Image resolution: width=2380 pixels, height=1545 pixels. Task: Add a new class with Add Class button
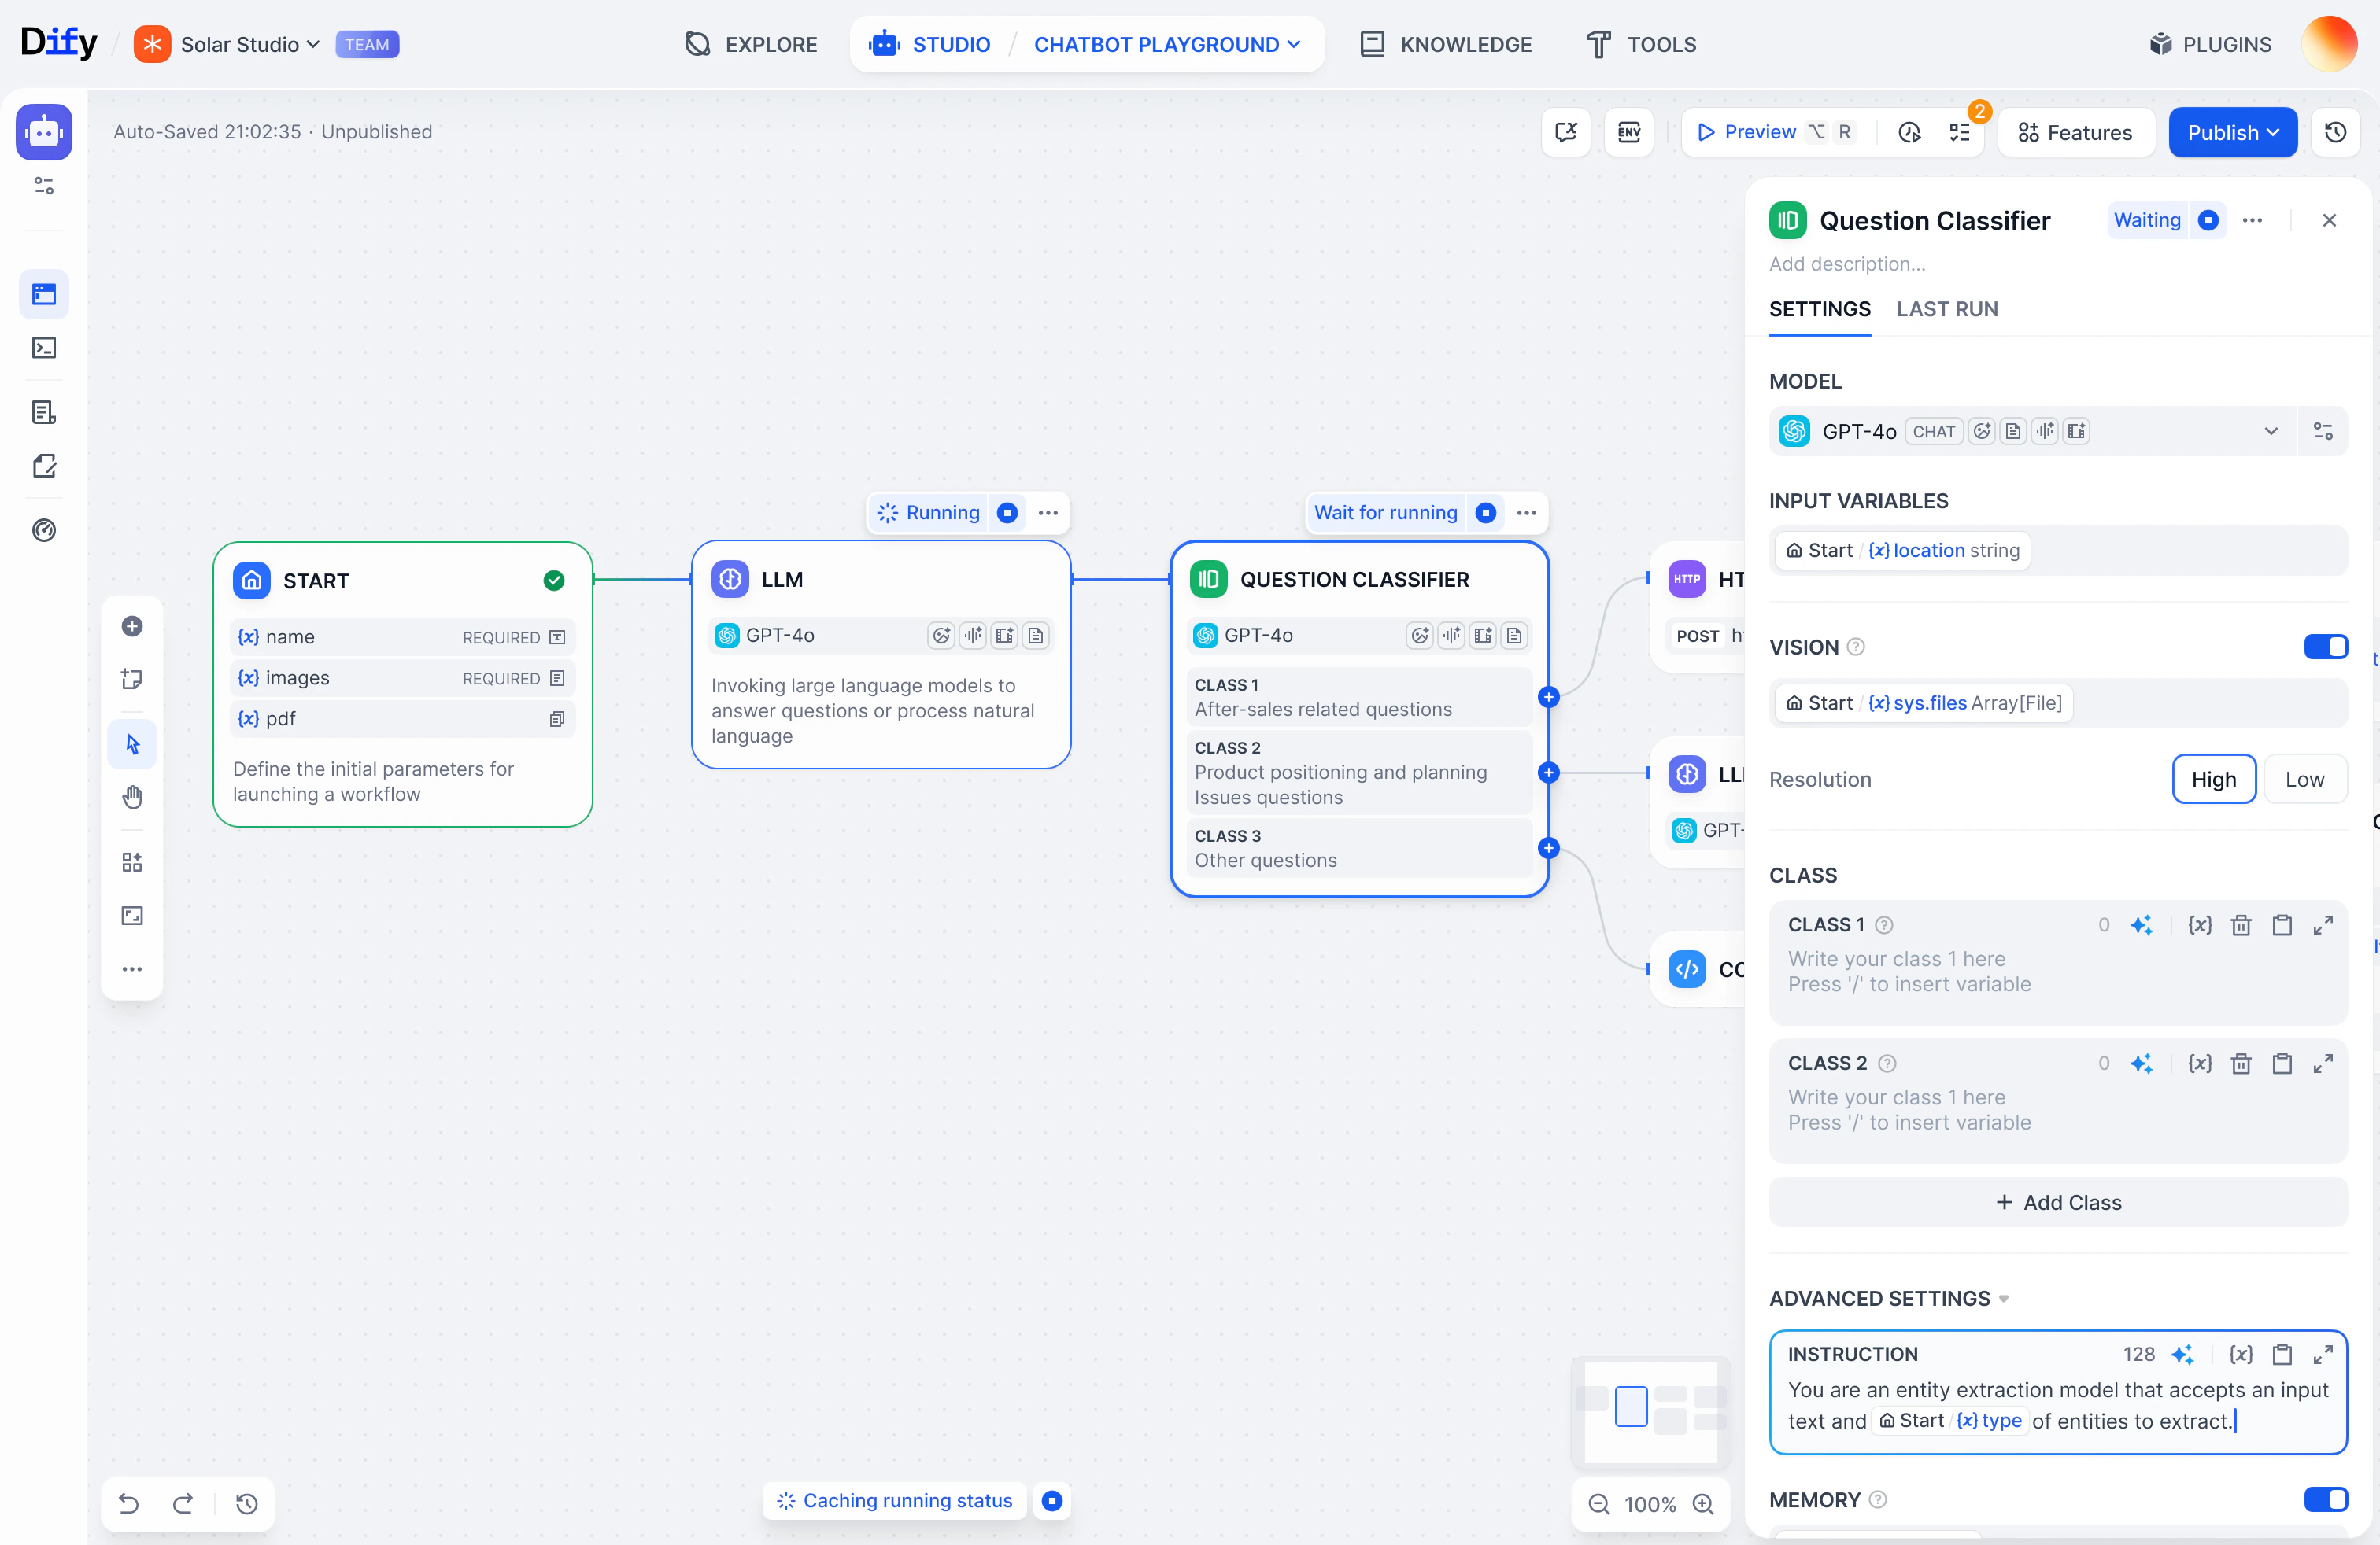(2057, 1202)
